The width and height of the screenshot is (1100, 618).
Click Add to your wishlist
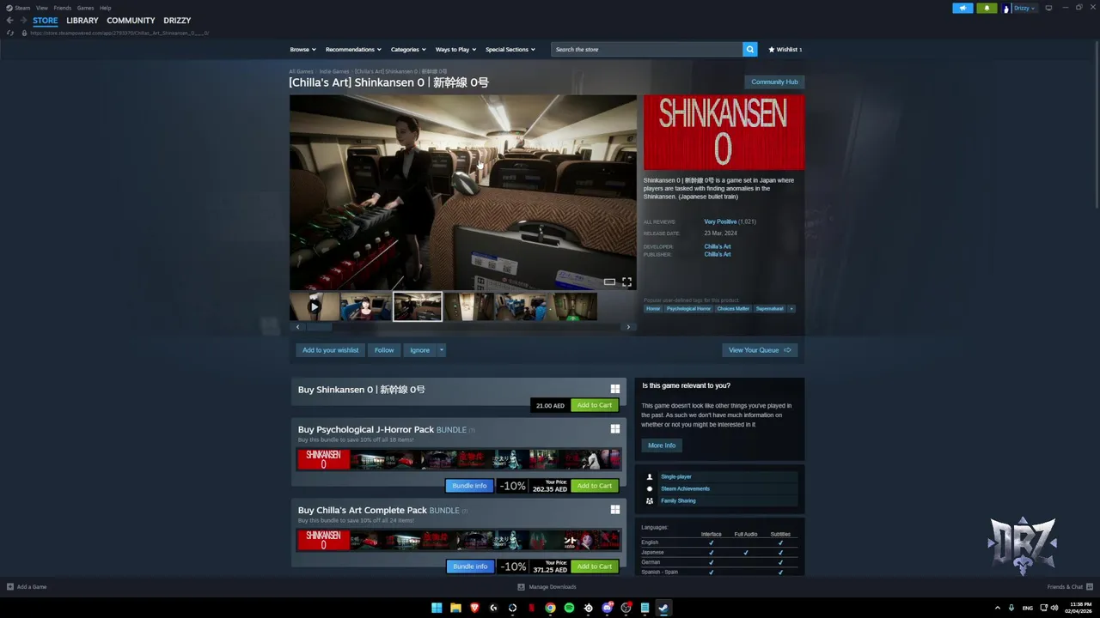(331, 350)
